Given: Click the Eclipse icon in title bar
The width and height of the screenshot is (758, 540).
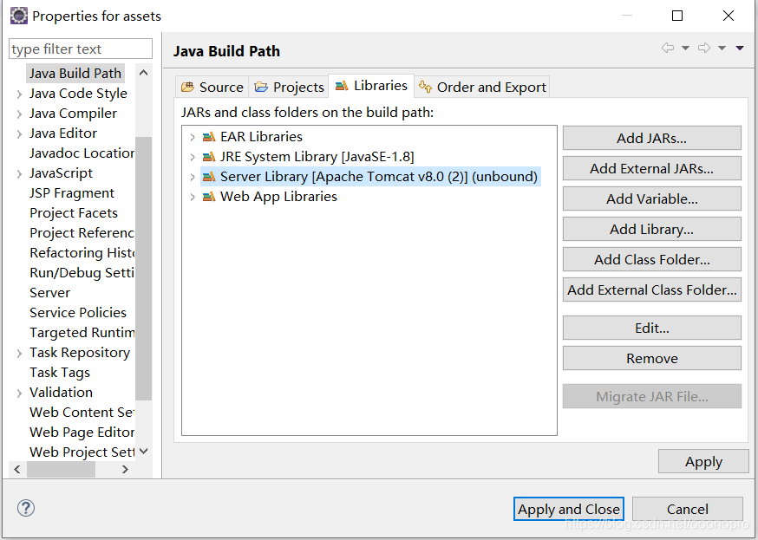Looking at the screenshot, I should tap(19, 16).
